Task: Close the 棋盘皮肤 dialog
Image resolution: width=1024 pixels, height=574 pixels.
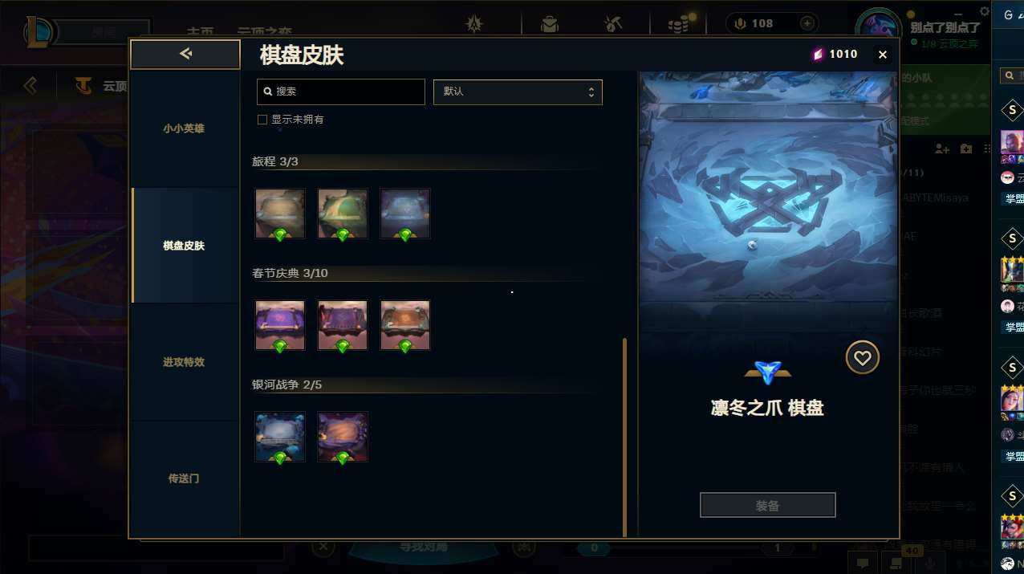Action: click(x=883, y=55)
